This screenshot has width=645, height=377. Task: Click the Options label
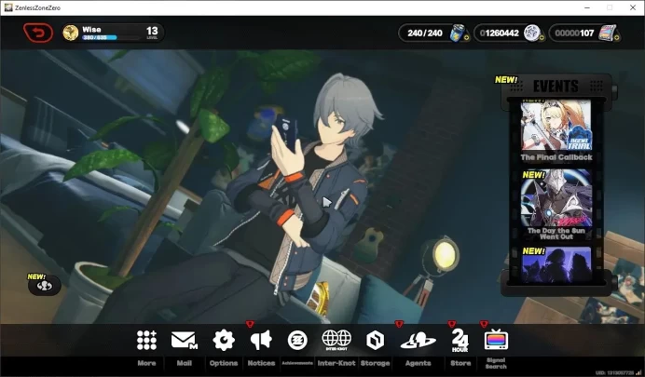tap(224, 363)
